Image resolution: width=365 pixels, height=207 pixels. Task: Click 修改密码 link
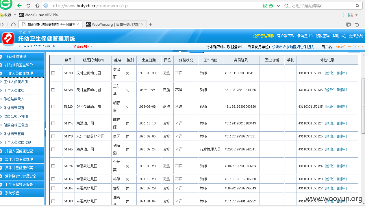[323, 36]
